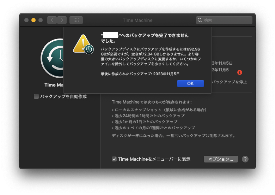275x195 pixels.
Task: Click the warning triangle alert icon
Action: (83, 44)
